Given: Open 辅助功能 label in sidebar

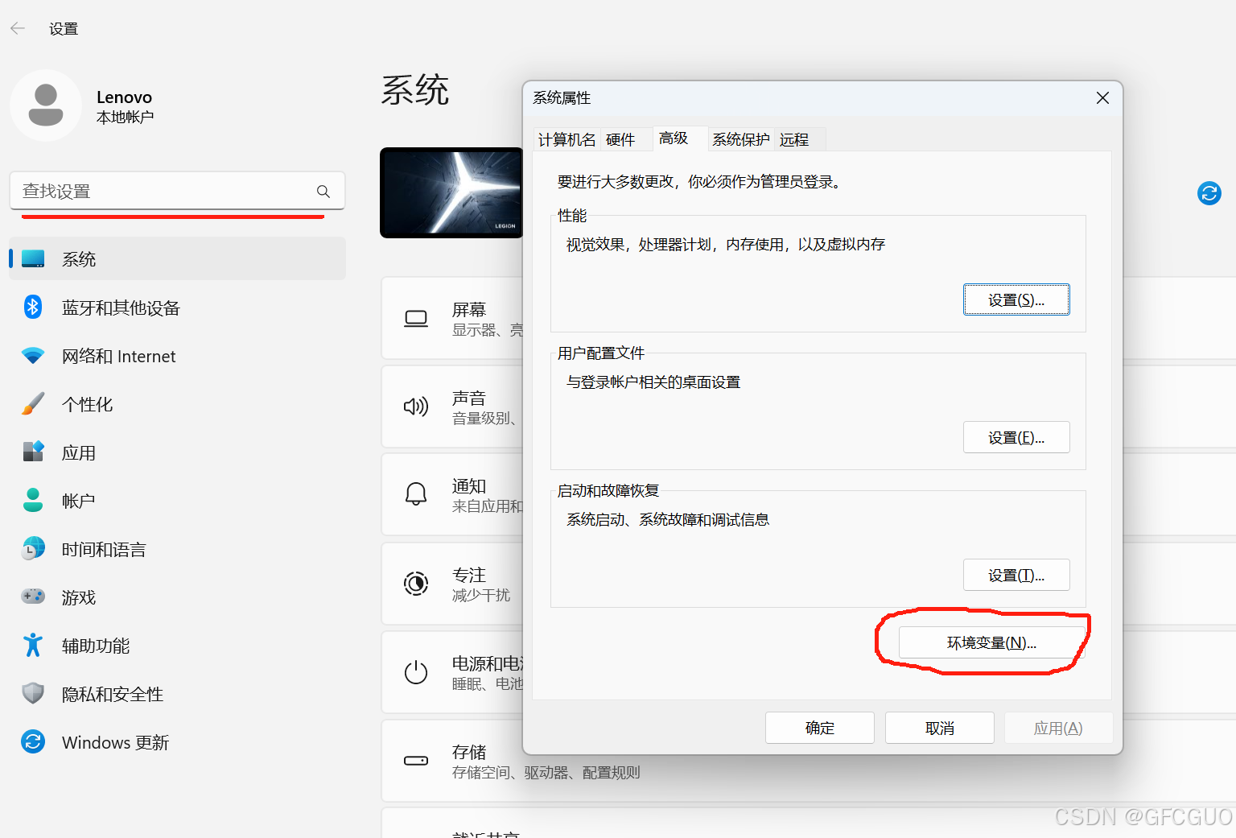Looking at the screenshot, I should pos(96,646).
